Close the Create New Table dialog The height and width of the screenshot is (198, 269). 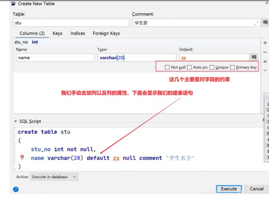(x=267, y=3)
